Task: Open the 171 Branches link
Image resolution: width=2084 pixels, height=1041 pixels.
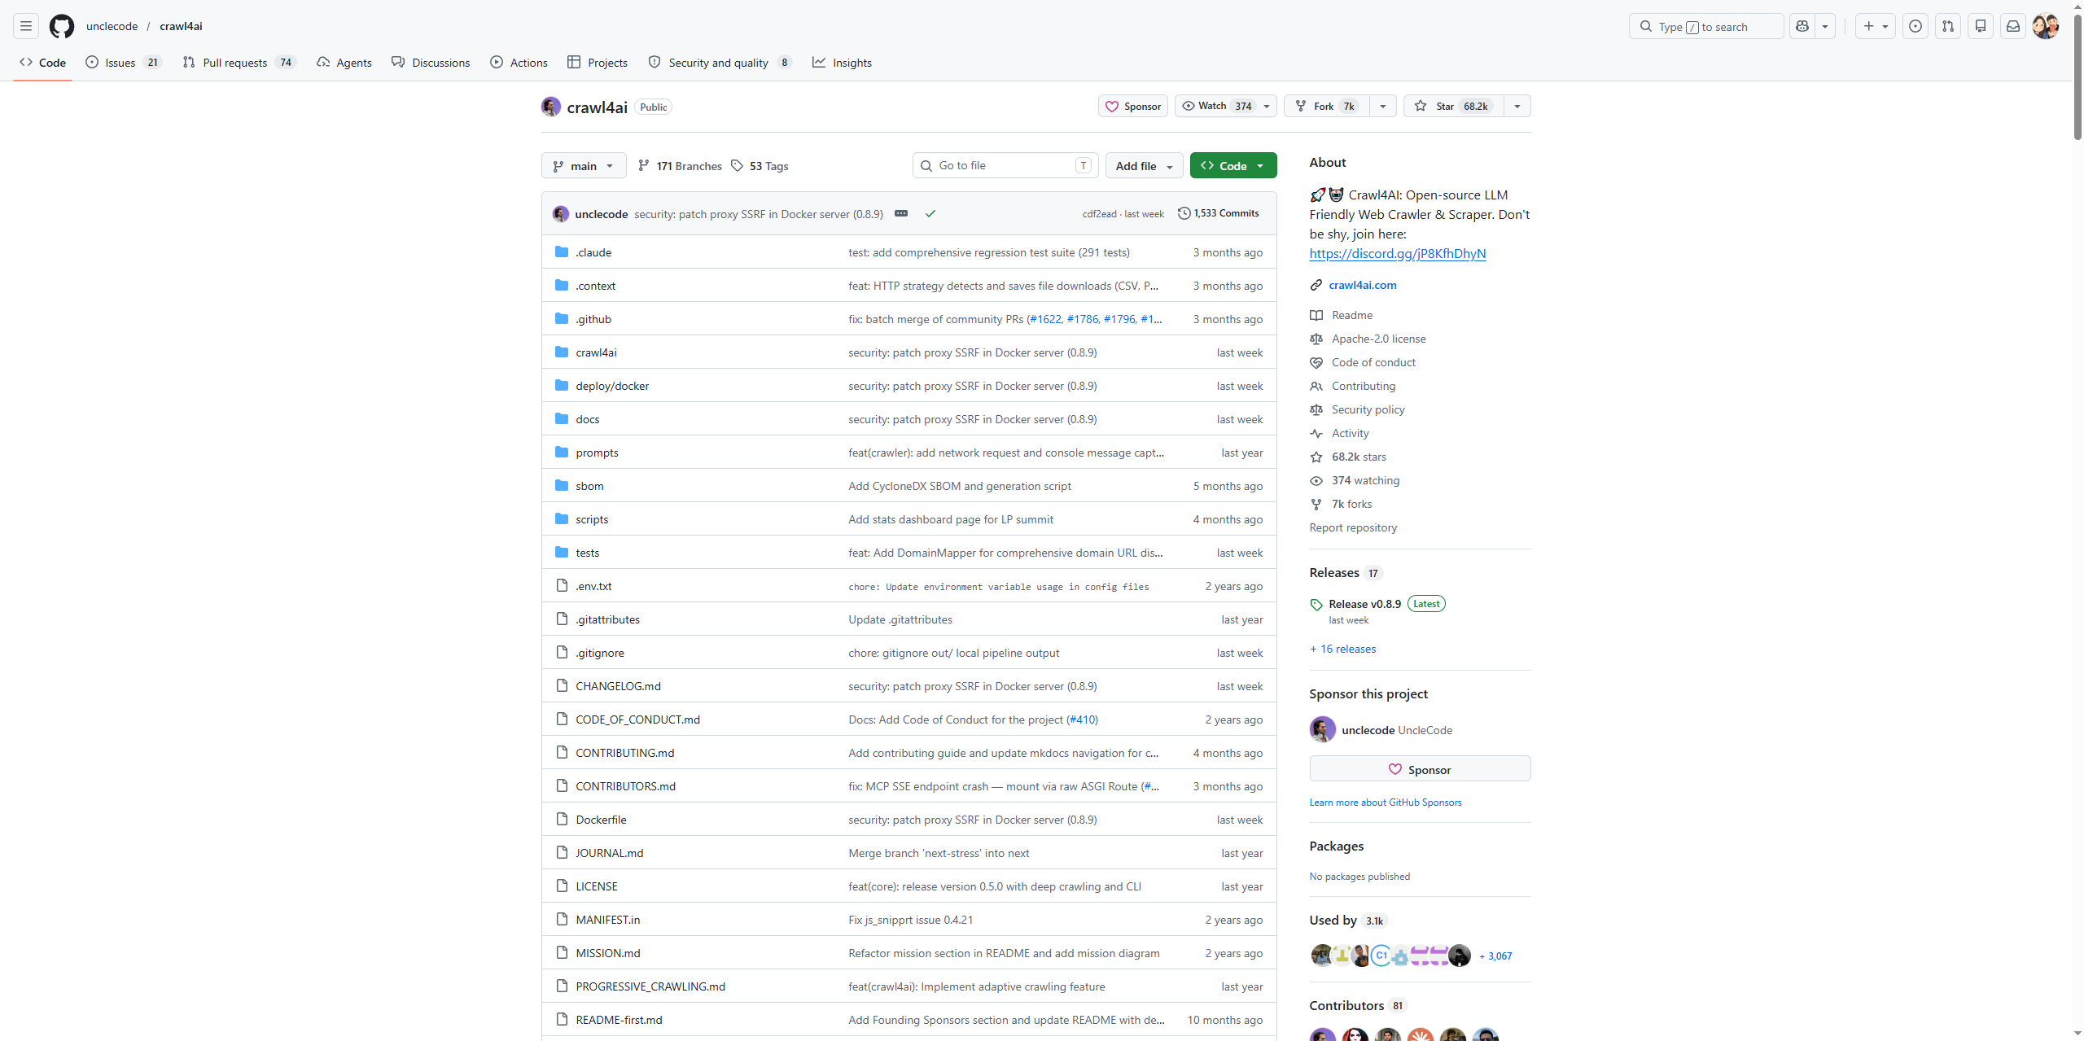Action: 680,166
